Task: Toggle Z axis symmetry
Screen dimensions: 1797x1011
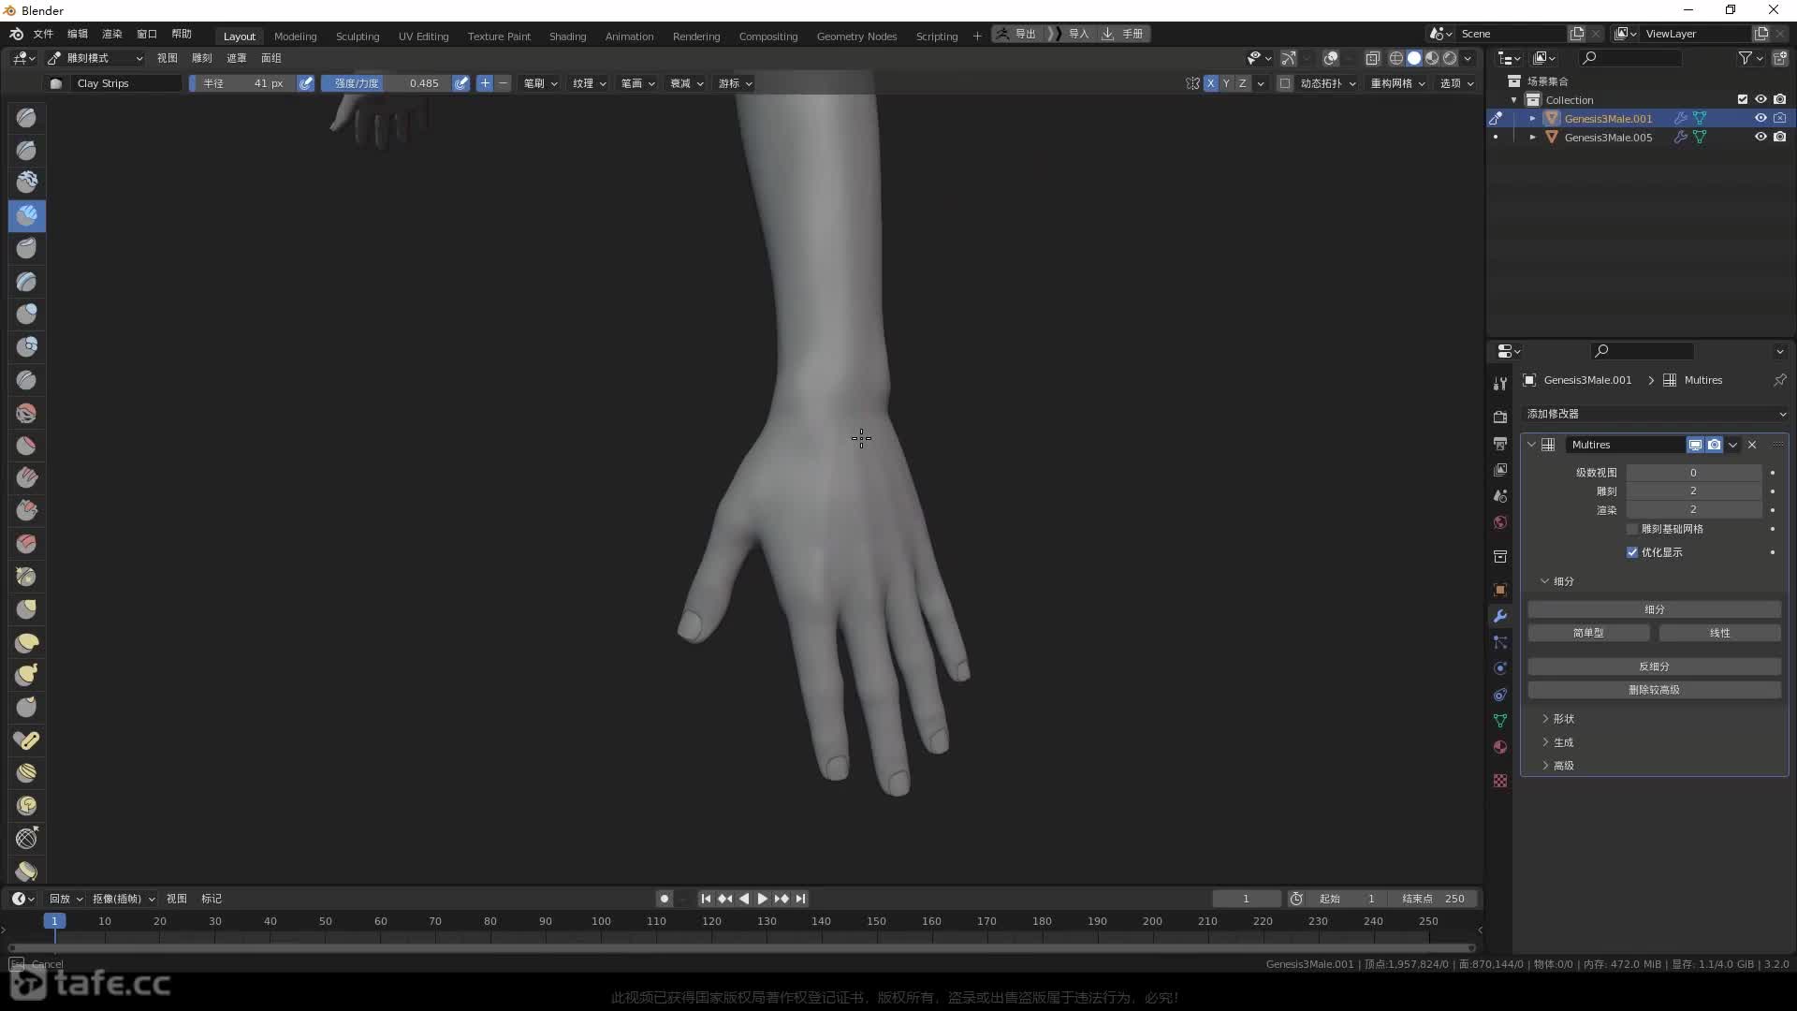Action: (x=1242, y=83)
